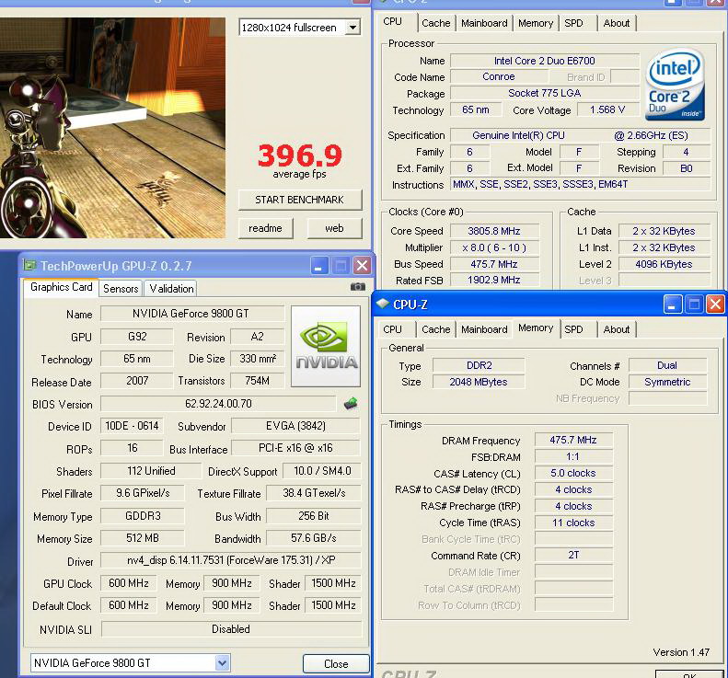
Task: Click the Package value Socket 775 LGA
Action: click(x=545, y=93)
